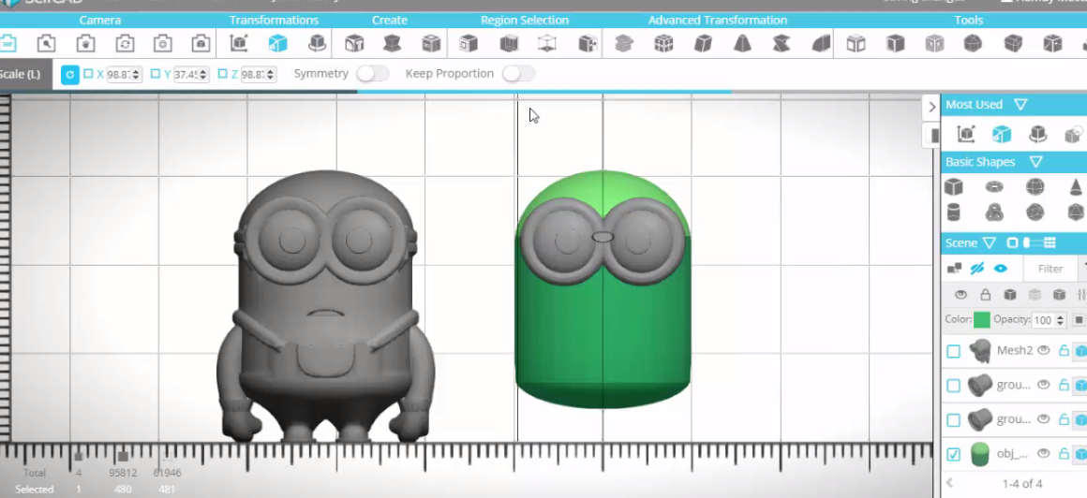
Task: Click the third Create tool icon
Action: click(431, 44)
